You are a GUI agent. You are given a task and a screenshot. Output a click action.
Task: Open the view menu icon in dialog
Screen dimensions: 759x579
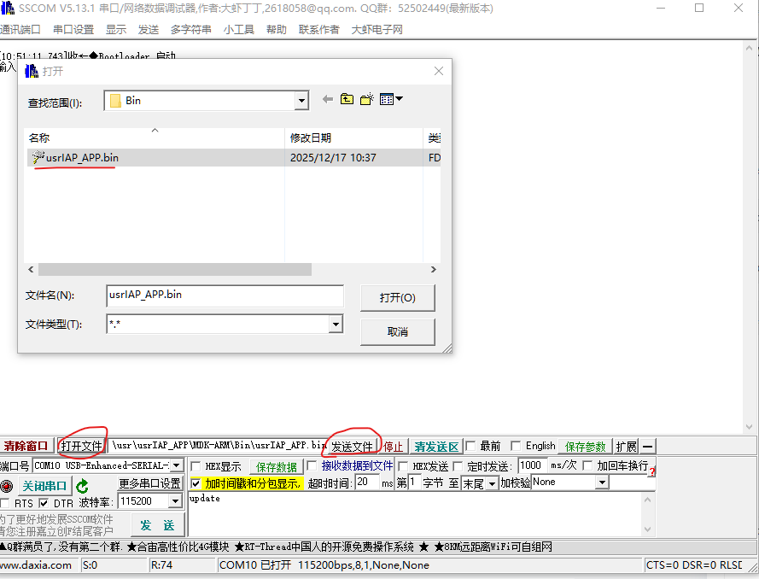[391, 99]
